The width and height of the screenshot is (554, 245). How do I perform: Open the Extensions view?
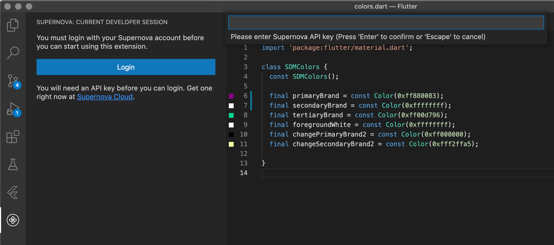pyautogui.click(x=13, y=137)
